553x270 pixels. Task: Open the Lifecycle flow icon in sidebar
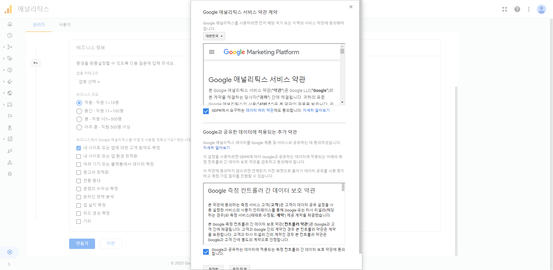point(10,47)
